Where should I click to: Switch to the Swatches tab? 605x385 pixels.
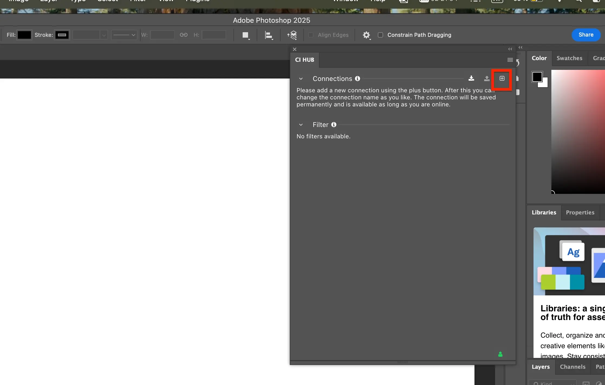pos(569,58)
